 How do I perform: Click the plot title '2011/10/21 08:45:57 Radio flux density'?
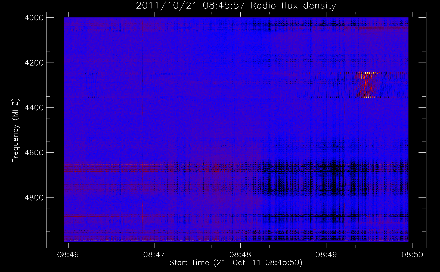coord(236,5)
